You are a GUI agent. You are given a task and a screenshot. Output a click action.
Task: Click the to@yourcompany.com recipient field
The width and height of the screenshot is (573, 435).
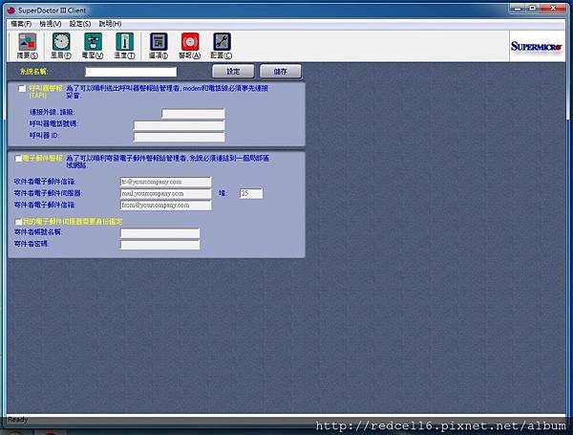[165, 182]
